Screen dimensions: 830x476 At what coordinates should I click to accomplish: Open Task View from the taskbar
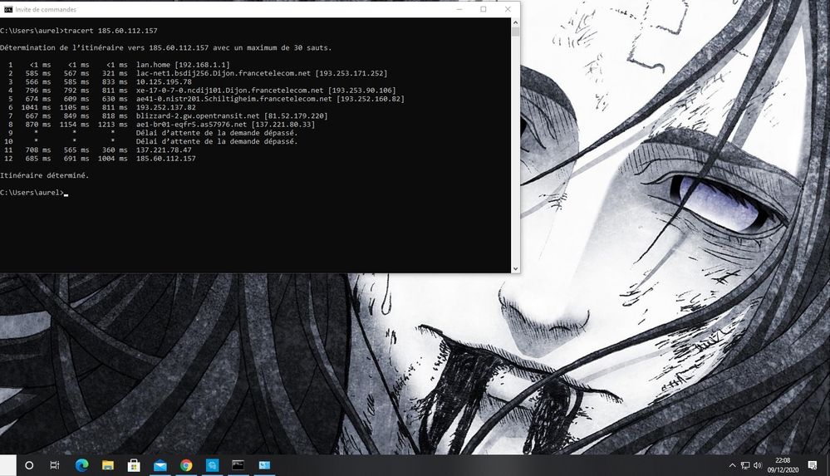tap(55, 465)
